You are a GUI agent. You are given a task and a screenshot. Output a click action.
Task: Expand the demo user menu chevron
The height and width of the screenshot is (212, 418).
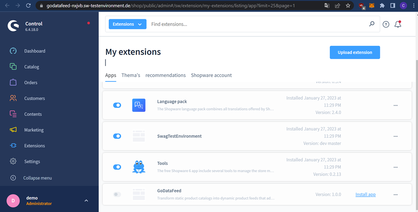[86, 200]
